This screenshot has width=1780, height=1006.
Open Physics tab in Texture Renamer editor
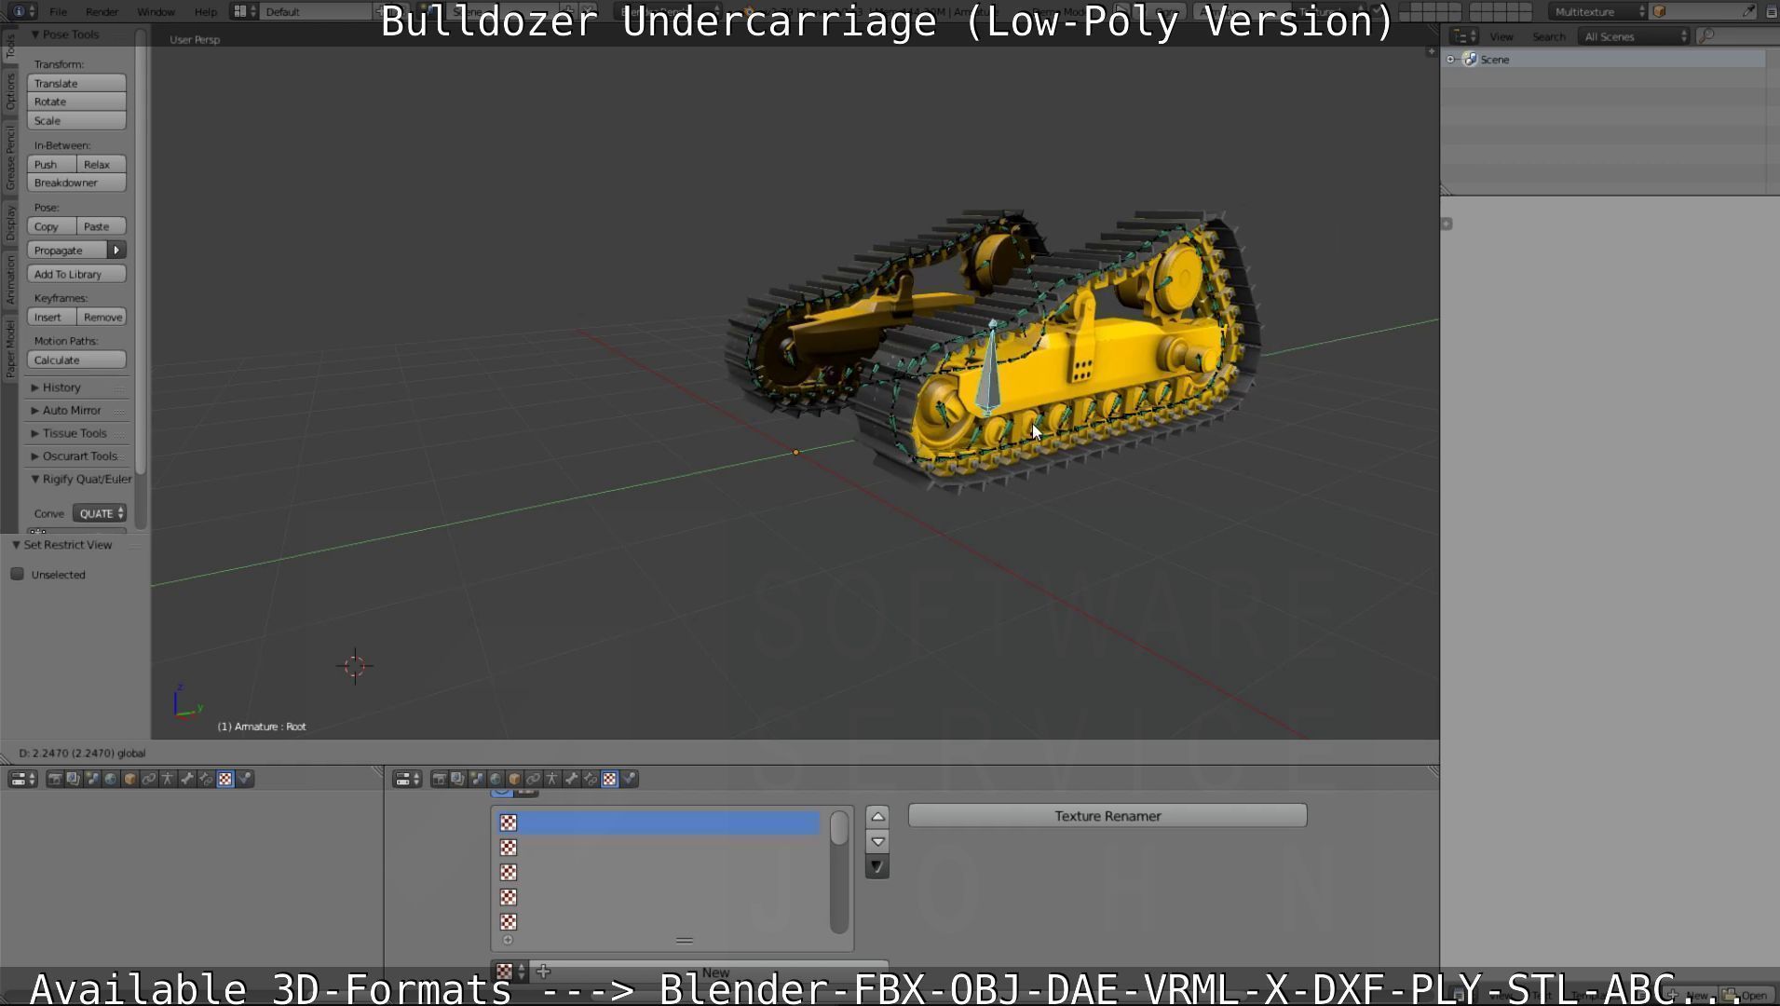coord(630,779)
